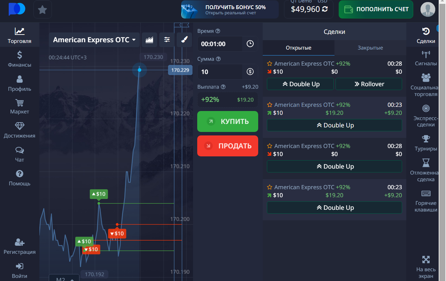The image size is (446, 281).
Task: Click the green КУПИТЬ button
Action: coord(228,121)
